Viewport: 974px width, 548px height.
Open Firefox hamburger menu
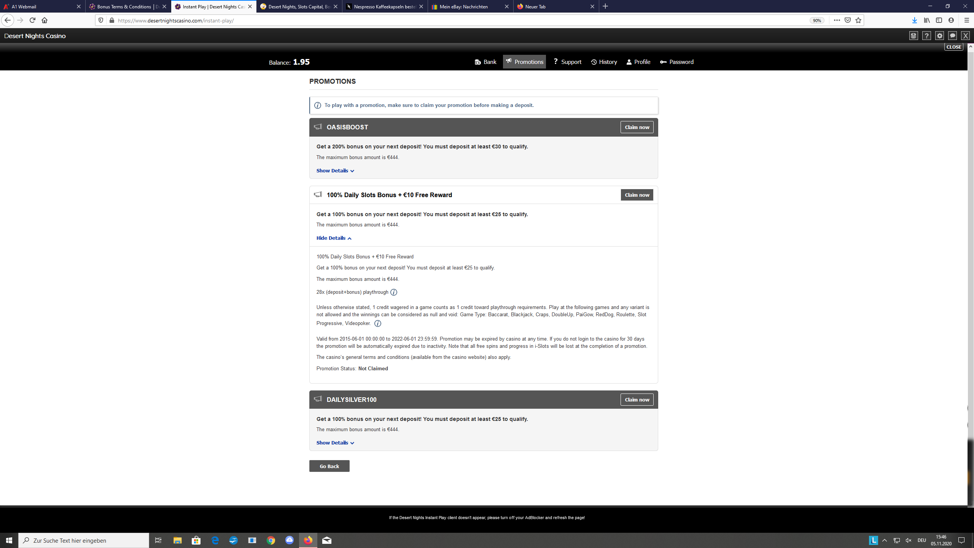[966, 21]
